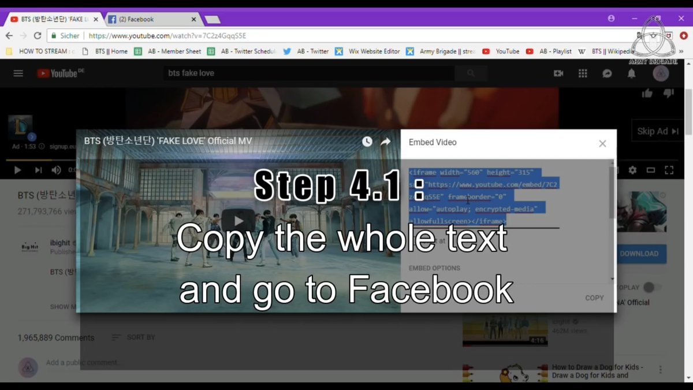Open Wix Website Editor bookmark
This screenshot has width=693, height=390.
(x=367, y=51)
